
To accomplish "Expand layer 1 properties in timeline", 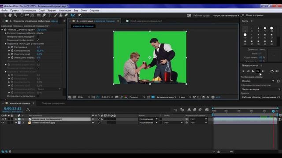I will pyautogui.click(x=16, y=119).
